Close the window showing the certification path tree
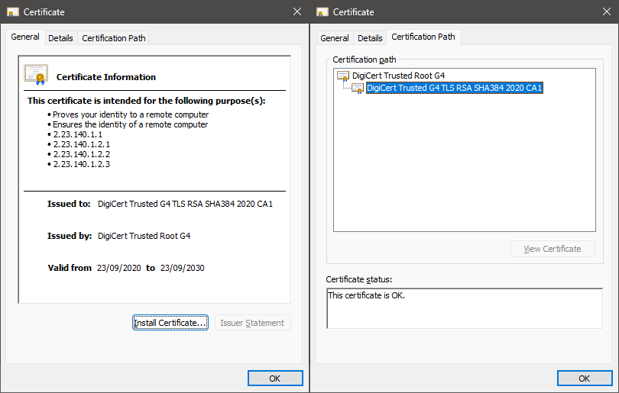Screen dimensions: 619x393 point(607,11)
